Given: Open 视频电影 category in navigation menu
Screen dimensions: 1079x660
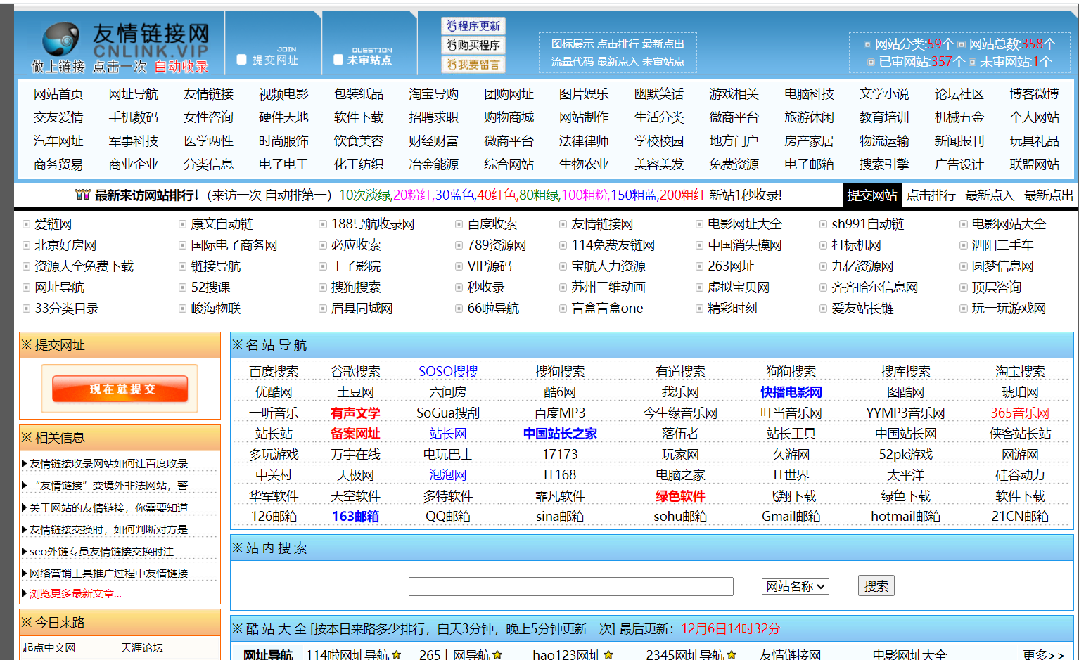Looking at the screenshot, I should point(283,94).
